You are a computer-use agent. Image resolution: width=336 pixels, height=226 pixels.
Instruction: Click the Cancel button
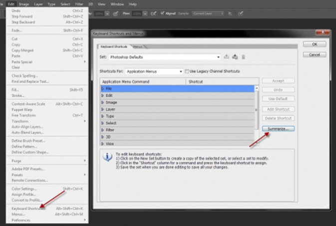315,54
